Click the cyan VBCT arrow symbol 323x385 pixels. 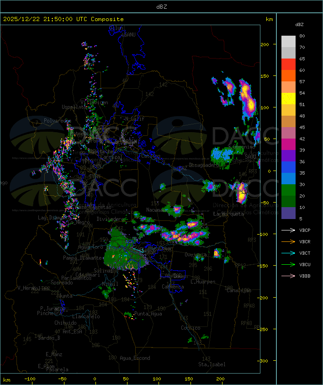[x=288, y=253]
